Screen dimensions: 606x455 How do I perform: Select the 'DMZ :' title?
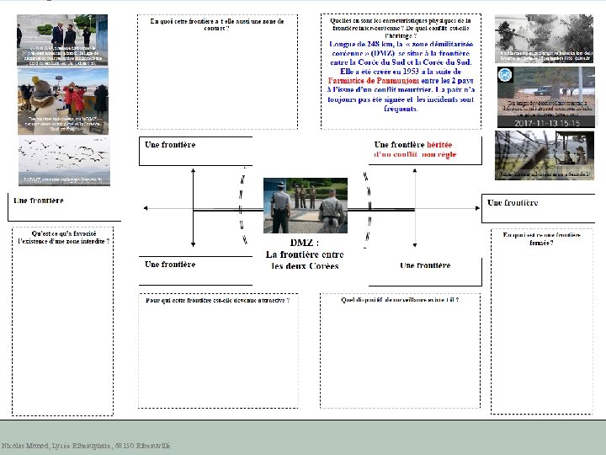tap(305, 243)
